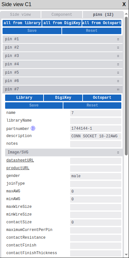Click 'all from library' button
Screen dimensions: 129x258
[x=22, y=23]
